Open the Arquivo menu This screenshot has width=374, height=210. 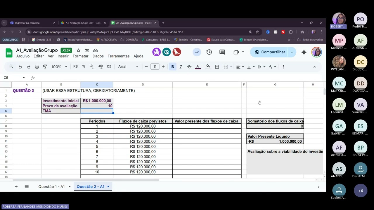coord(23,56)
